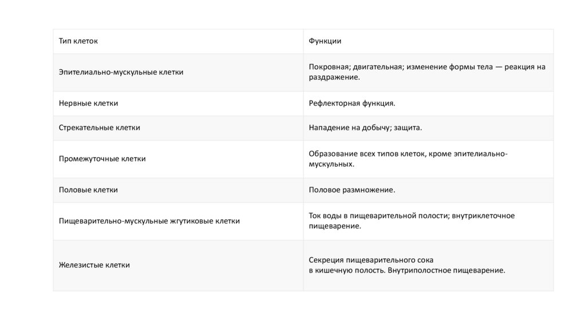Select the 'Половые клетки' cell

[89, 190]
